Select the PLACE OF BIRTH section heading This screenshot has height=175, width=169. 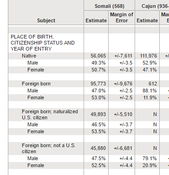tap(43, 43)
